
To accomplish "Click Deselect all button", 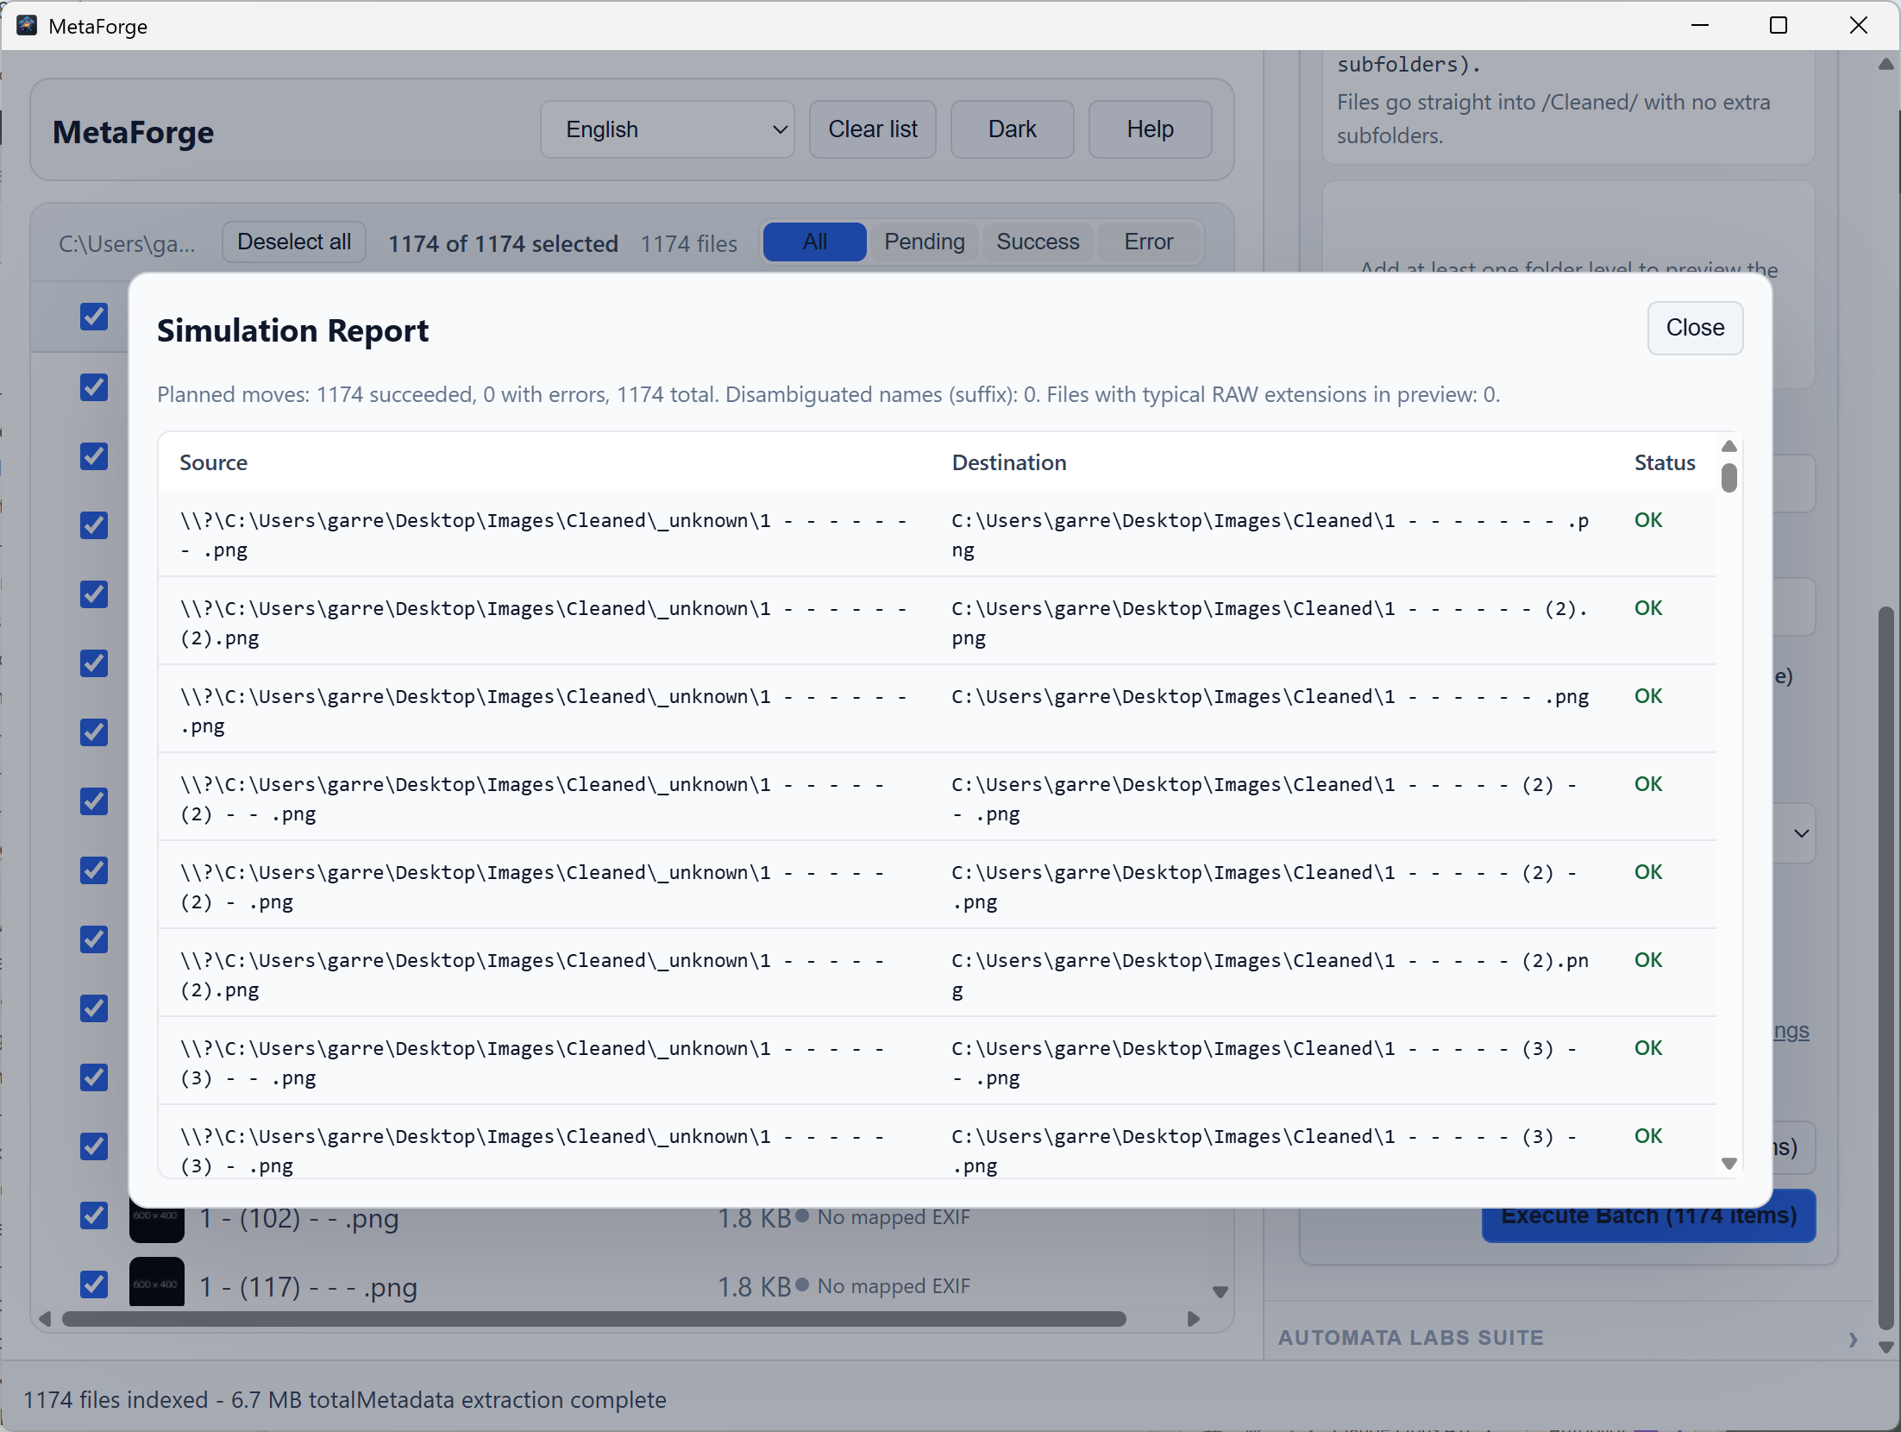I will 294,242.
